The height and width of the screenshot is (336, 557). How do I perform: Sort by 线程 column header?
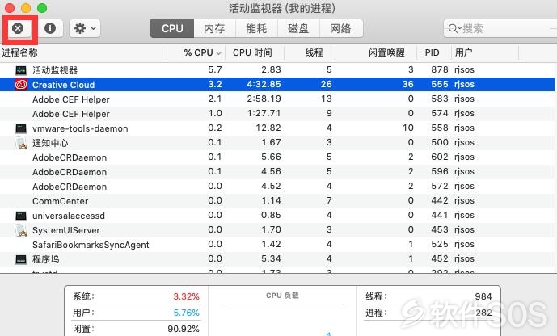tap(314, 52)
